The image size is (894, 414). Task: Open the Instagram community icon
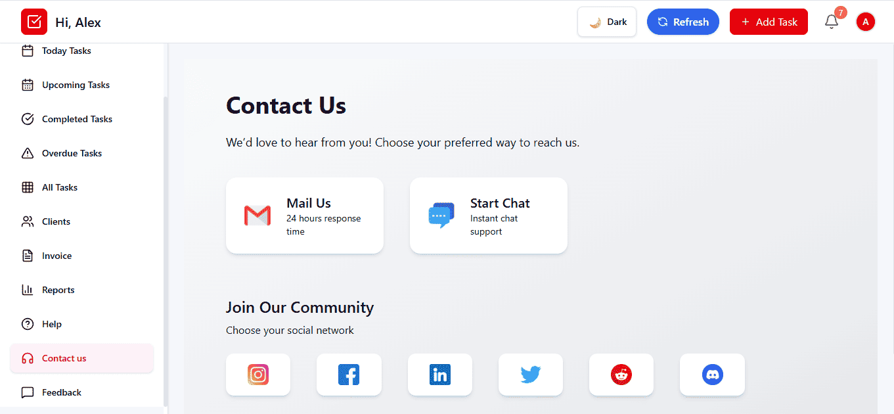pyautogui.click(x=258, y=375)
